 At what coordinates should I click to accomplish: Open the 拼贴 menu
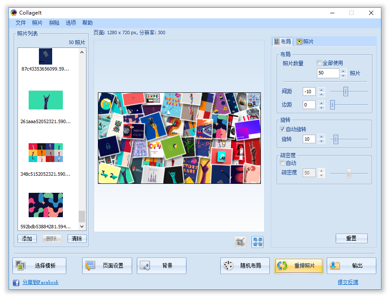pos(54,23)
